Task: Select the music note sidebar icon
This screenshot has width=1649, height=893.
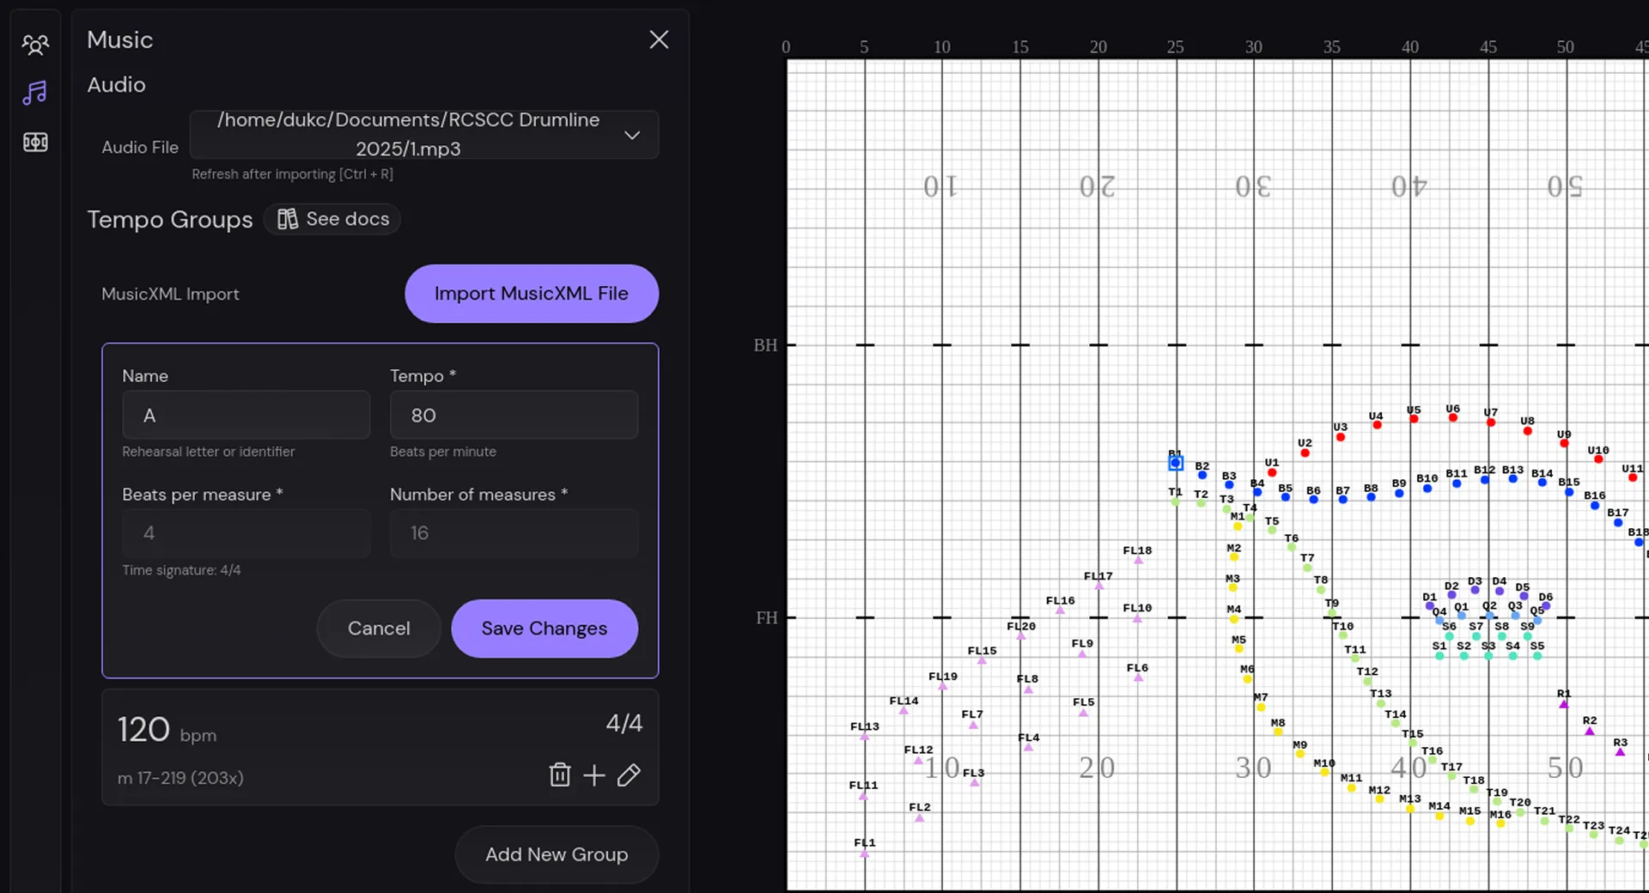Action: (x=35, y=93)
